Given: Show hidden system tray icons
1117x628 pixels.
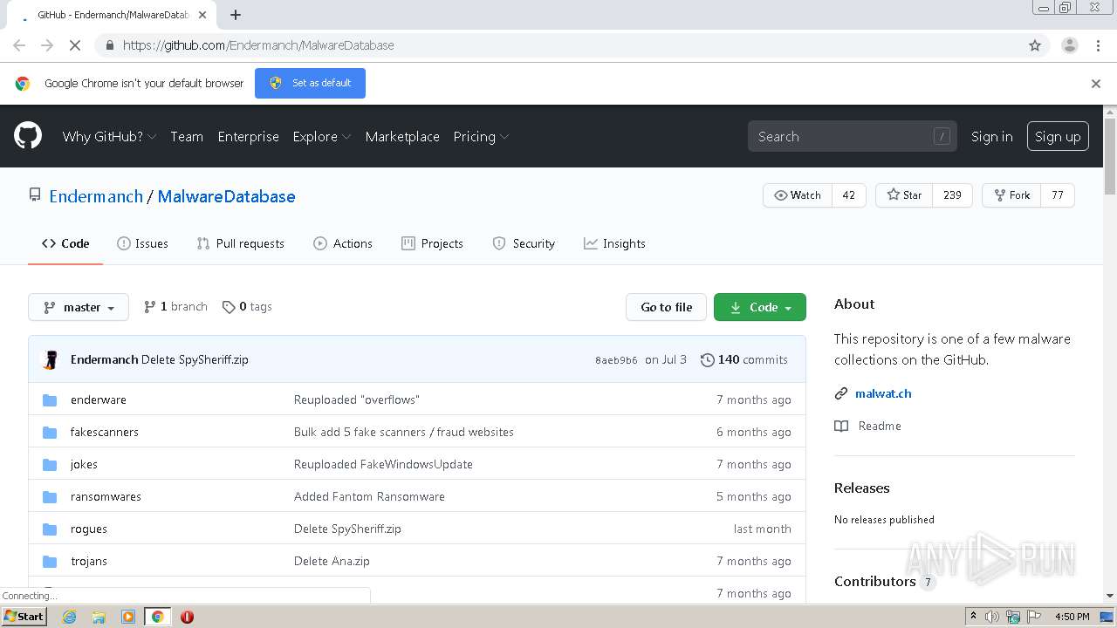Looking at the screenshot, I should (x=972, y=617).
